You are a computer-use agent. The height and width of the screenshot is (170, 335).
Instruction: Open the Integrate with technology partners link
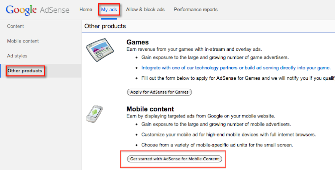pyautogui.click(x=236, y=68)
